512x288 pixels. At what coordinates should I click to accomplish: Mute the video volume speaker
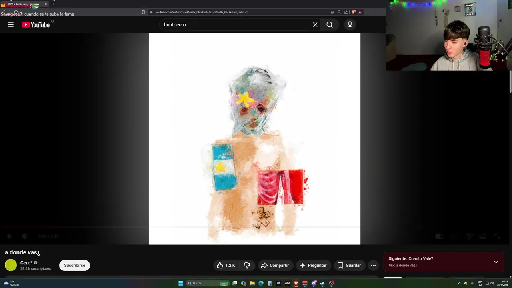tap(24, 236)
